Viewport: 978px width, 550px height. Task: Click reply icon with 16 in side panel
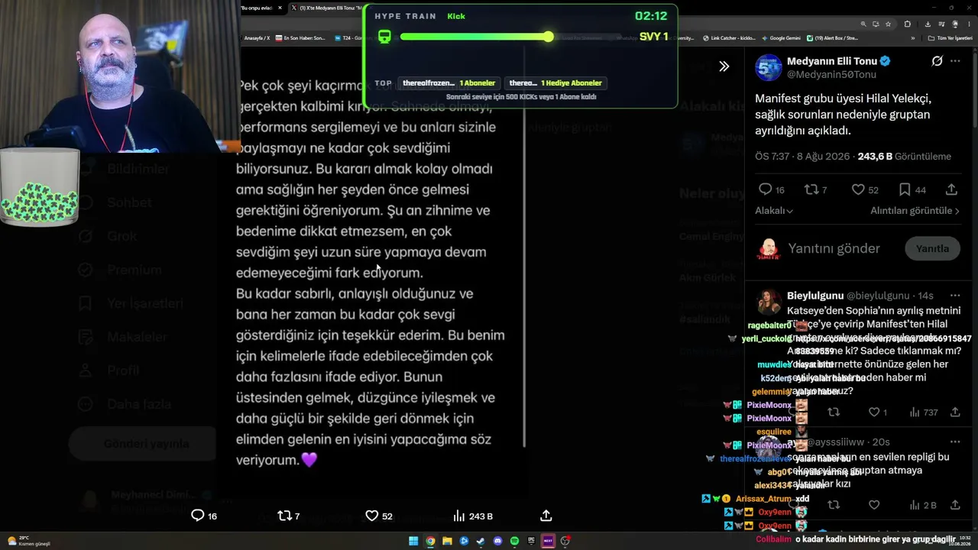click(x=771, y=189)
